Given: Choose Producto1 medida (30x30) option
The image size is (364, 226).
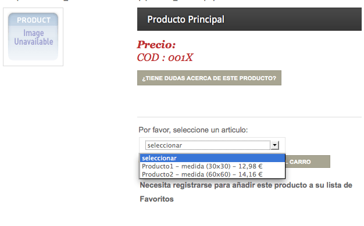Looking at the screenshot, I should (212, 166).
